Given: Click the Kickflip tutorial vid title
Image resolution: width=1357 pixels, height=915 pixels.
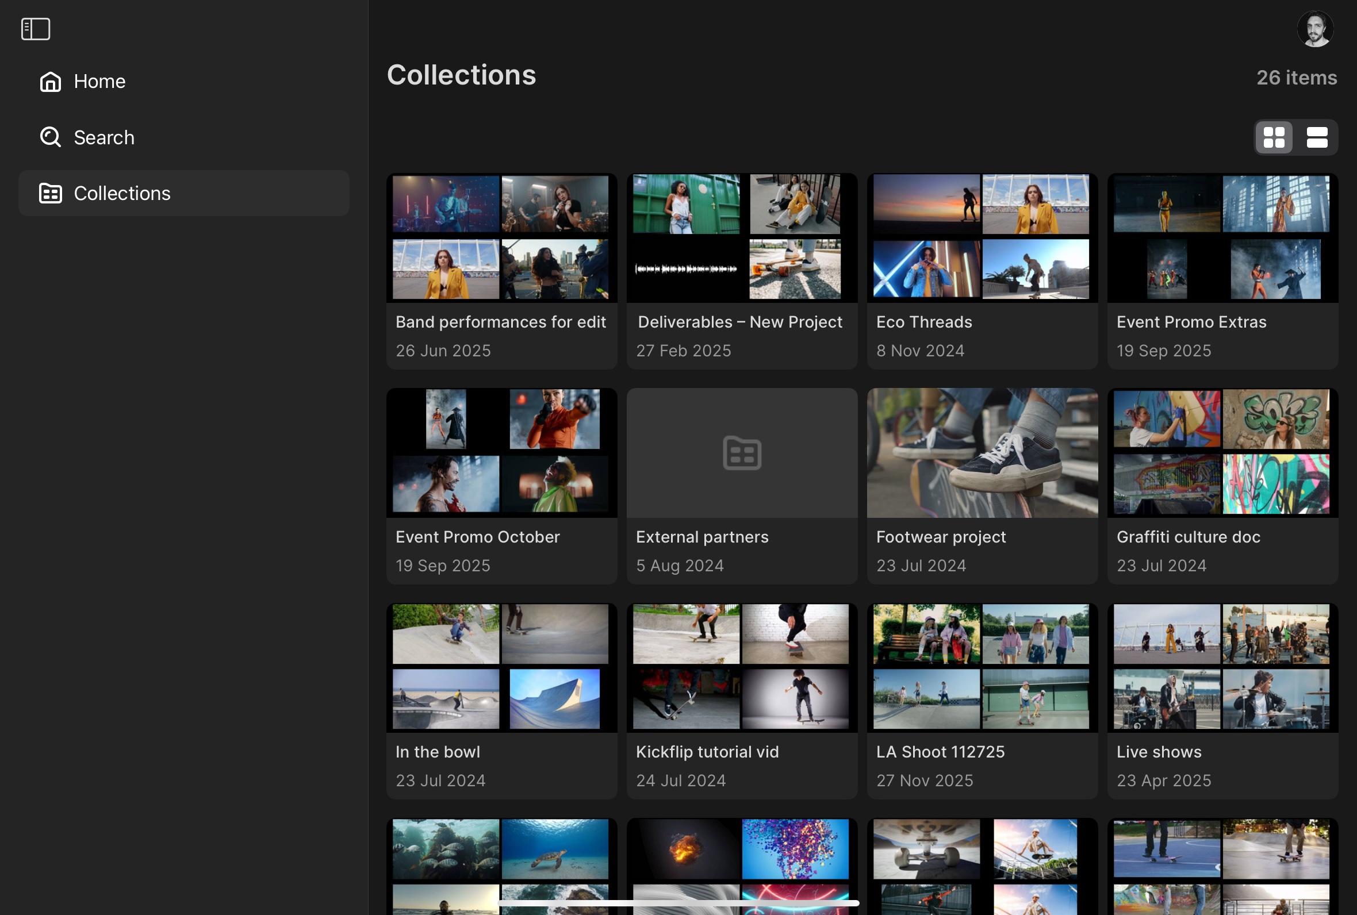Looking at the screenshot, I should tap(707, 752).
